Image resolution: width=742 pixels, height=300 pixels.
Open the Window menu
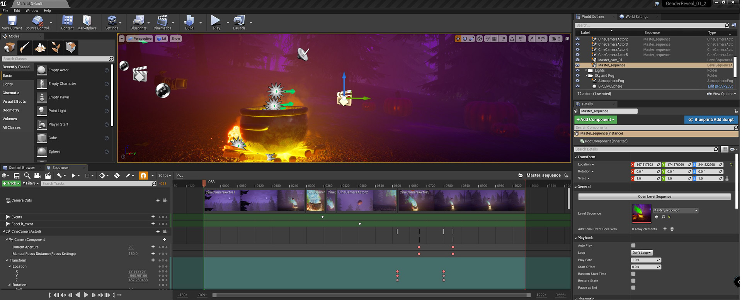point(32,11)
